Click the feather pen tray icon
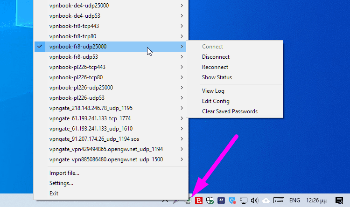 pyautogui.click(x=176, y=201)
